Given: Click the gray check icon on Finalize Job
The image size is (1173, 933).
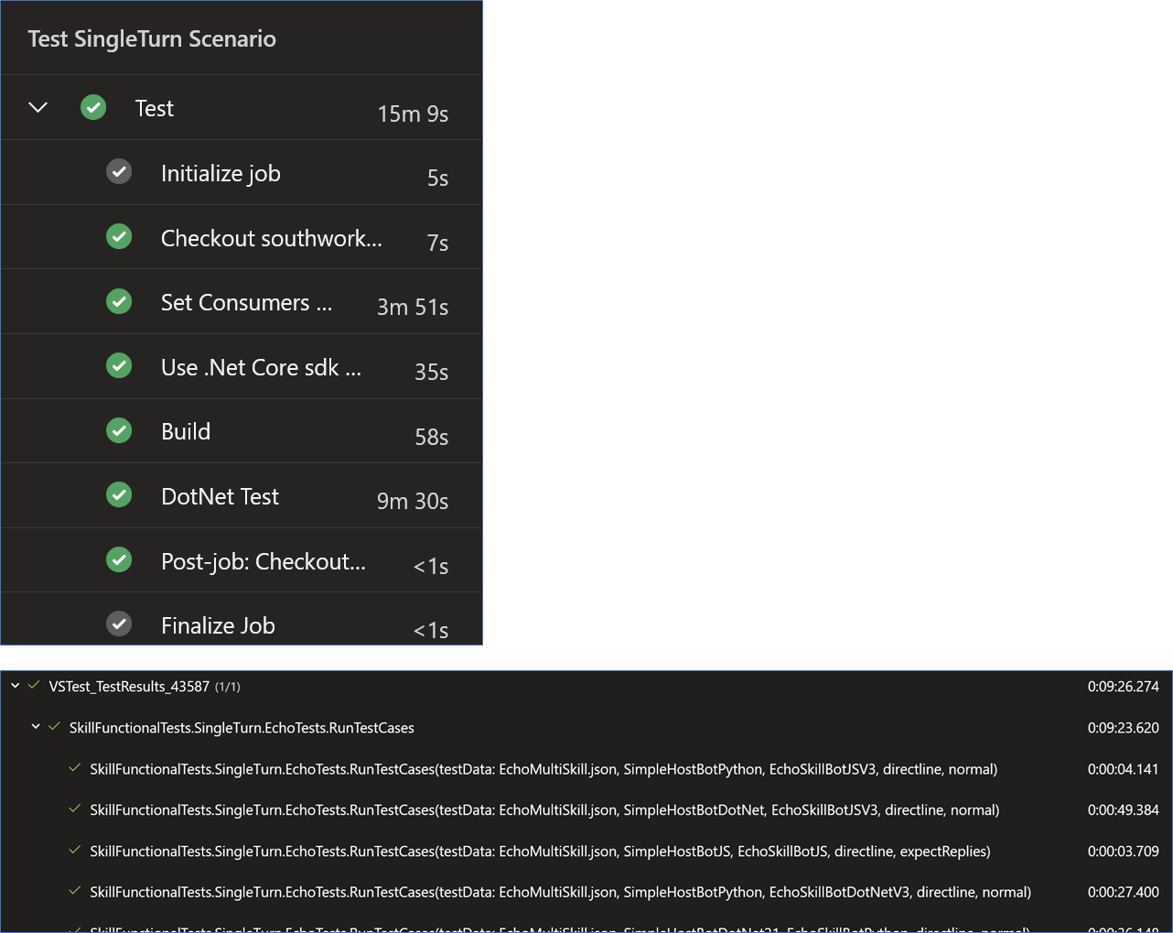Looking at the screenshot, I should 119,624.
